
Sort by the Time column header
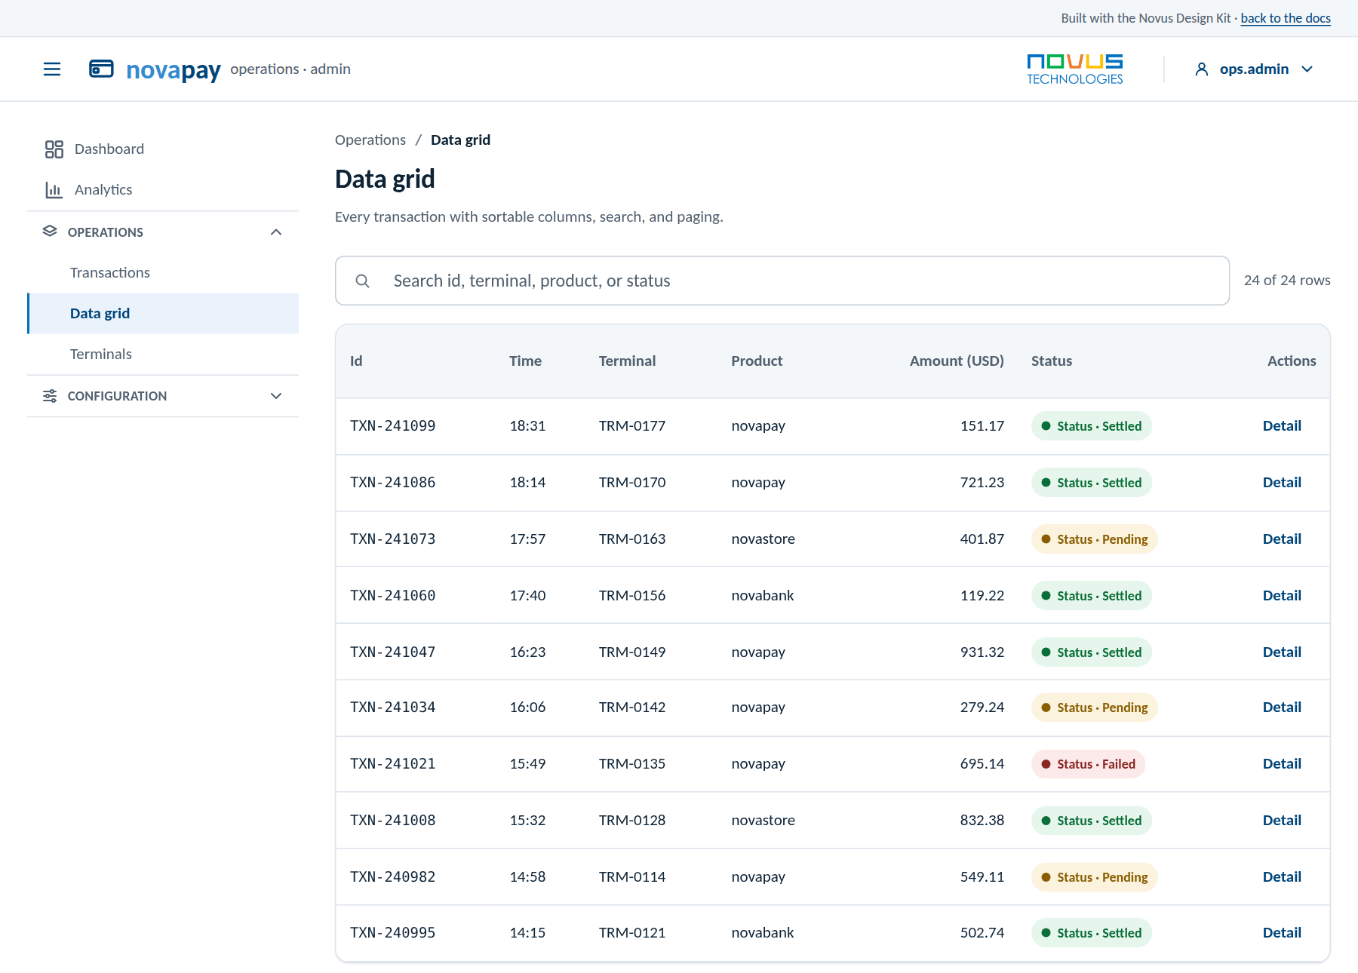click(525, 361)
